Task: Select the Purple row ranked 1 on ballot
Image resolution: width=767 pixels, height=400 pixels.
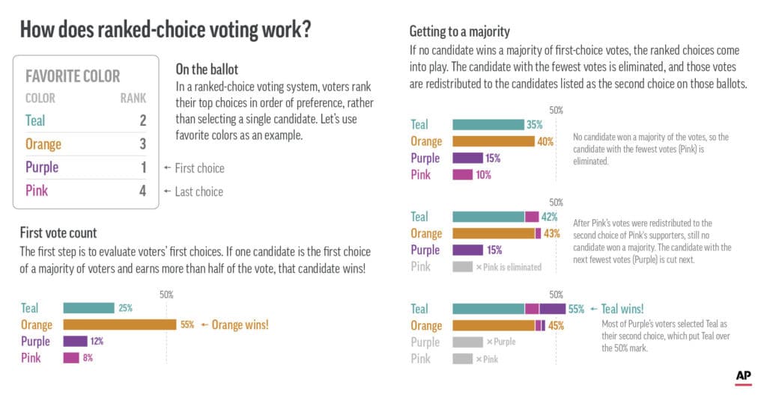Action: 85,167
